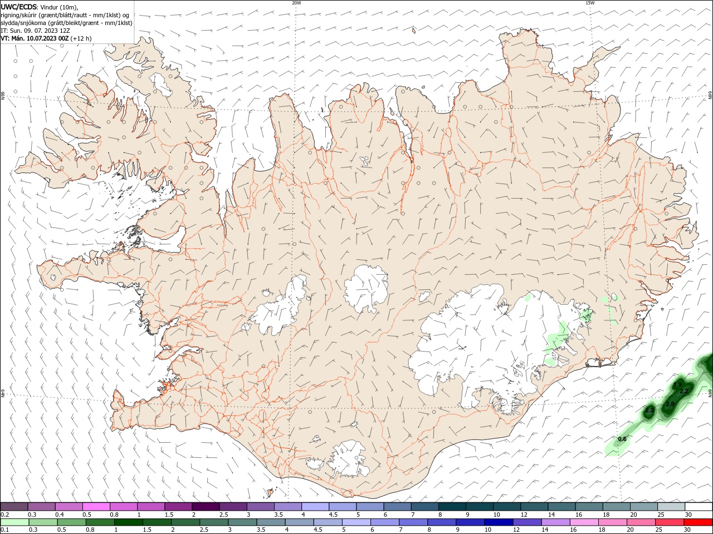Click the 0.6 precipitation value offshore
The height and width of the screenshot is (534, 713).
(x=622, y=439)
